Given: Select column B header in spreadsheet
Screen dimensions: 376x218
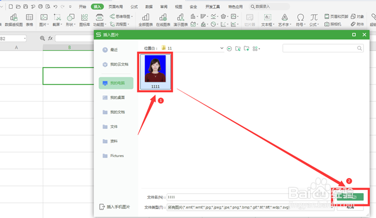Looking at the screenshot, I should [69, 47].
